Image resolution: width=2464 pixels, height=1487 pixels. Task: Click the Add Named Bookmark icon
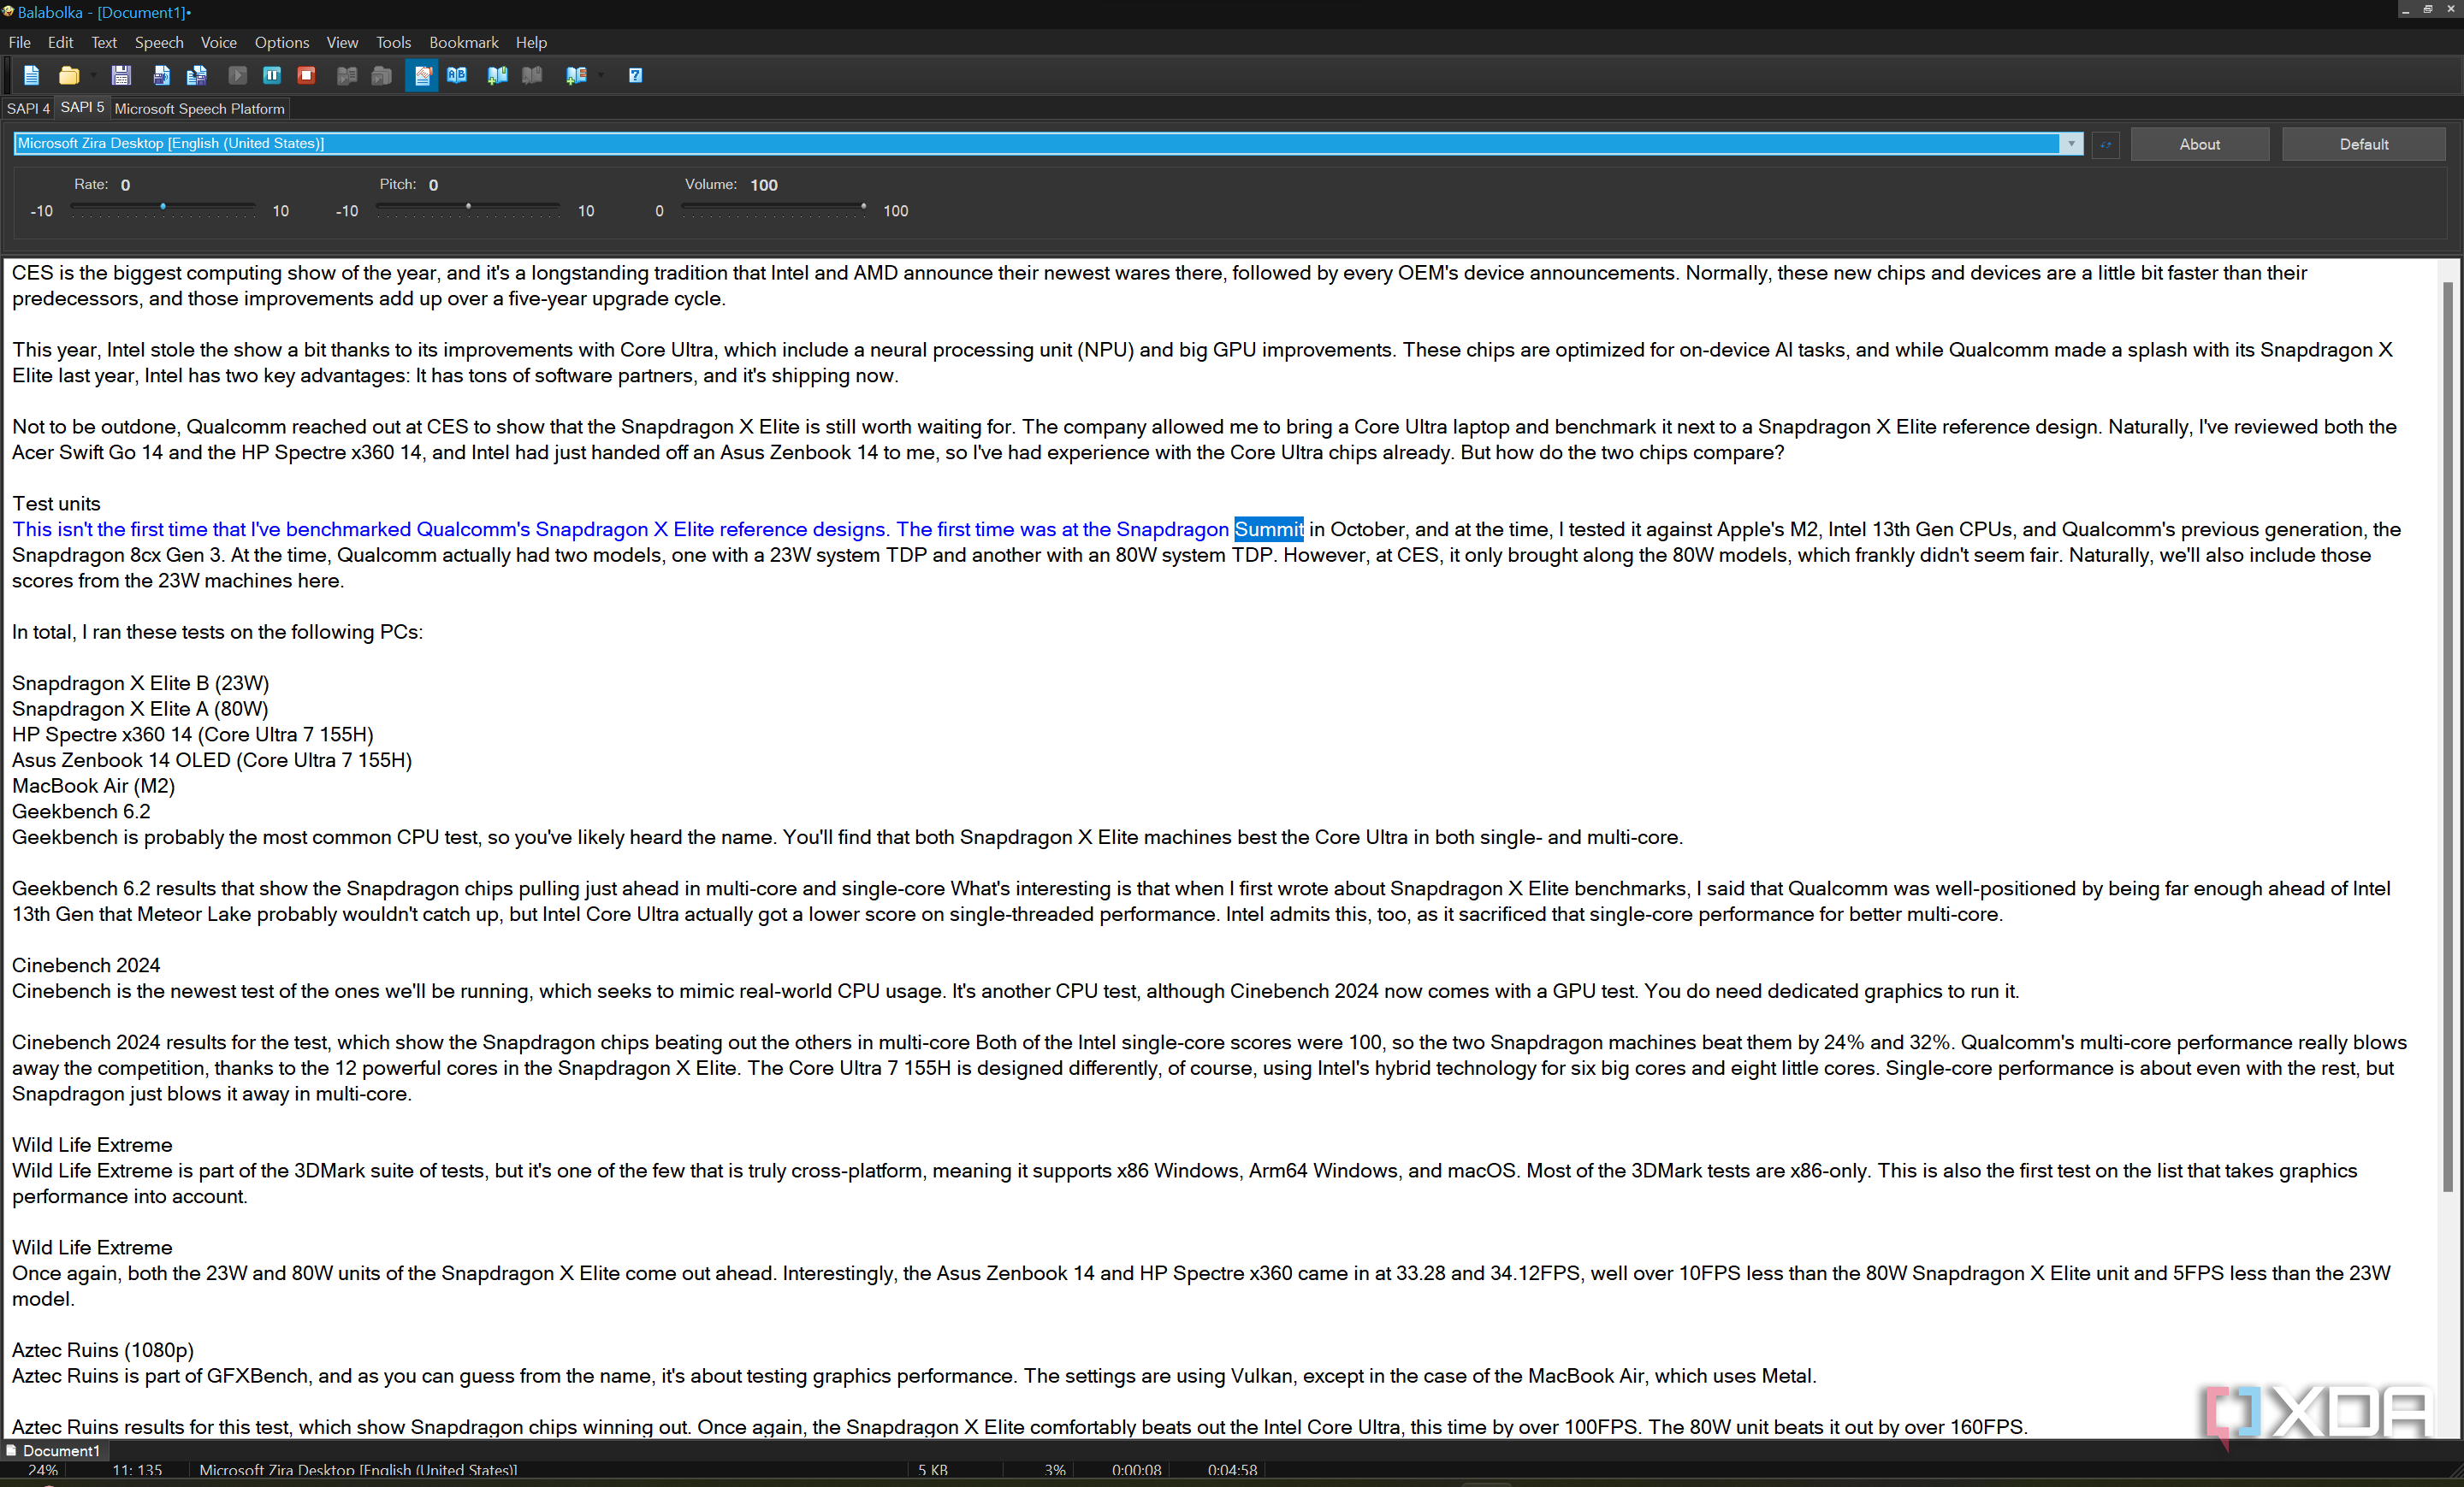[576, 75]
